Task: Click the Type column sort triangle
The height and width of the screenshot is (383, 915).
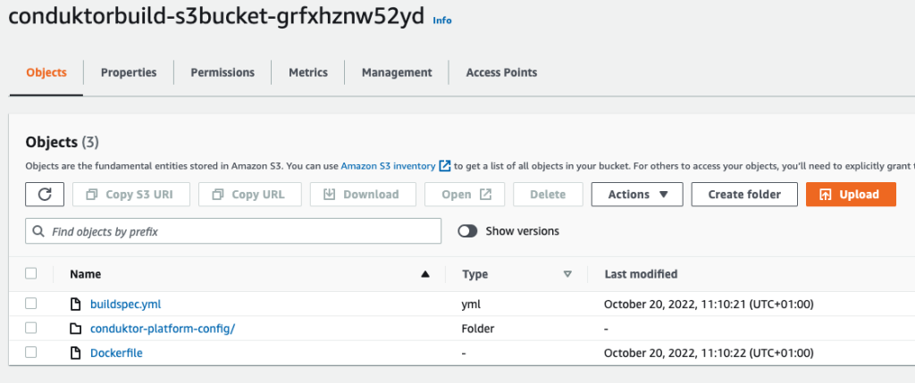Action: click(567, 275)
